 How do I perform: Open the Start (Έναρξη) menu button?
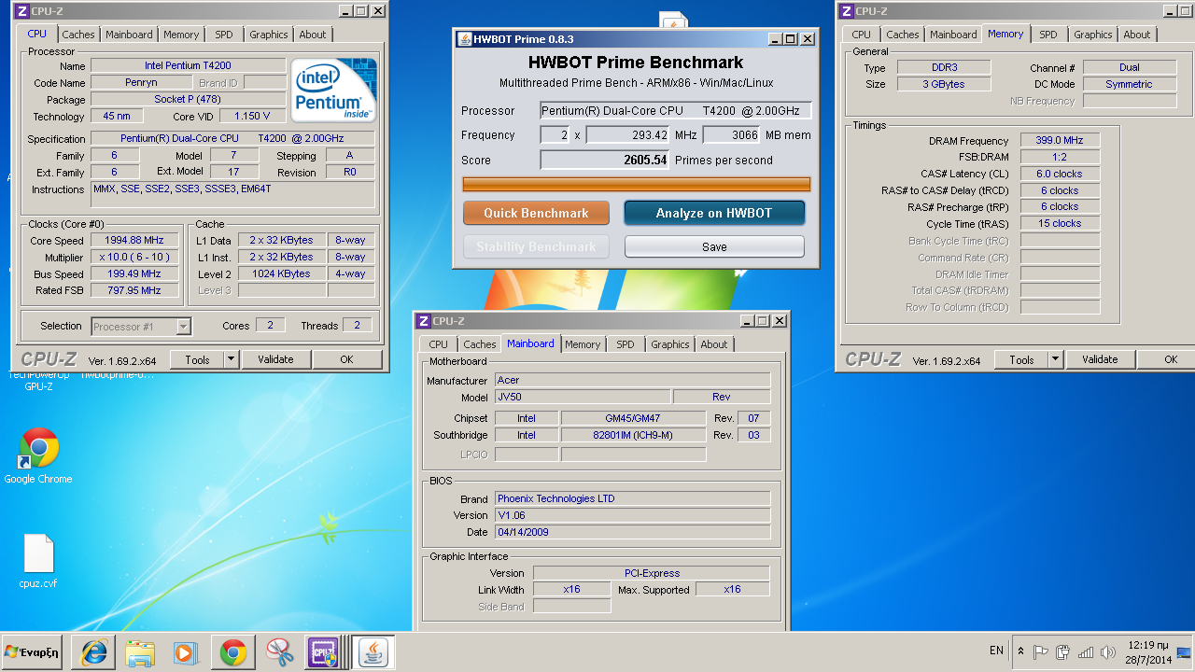33,652
